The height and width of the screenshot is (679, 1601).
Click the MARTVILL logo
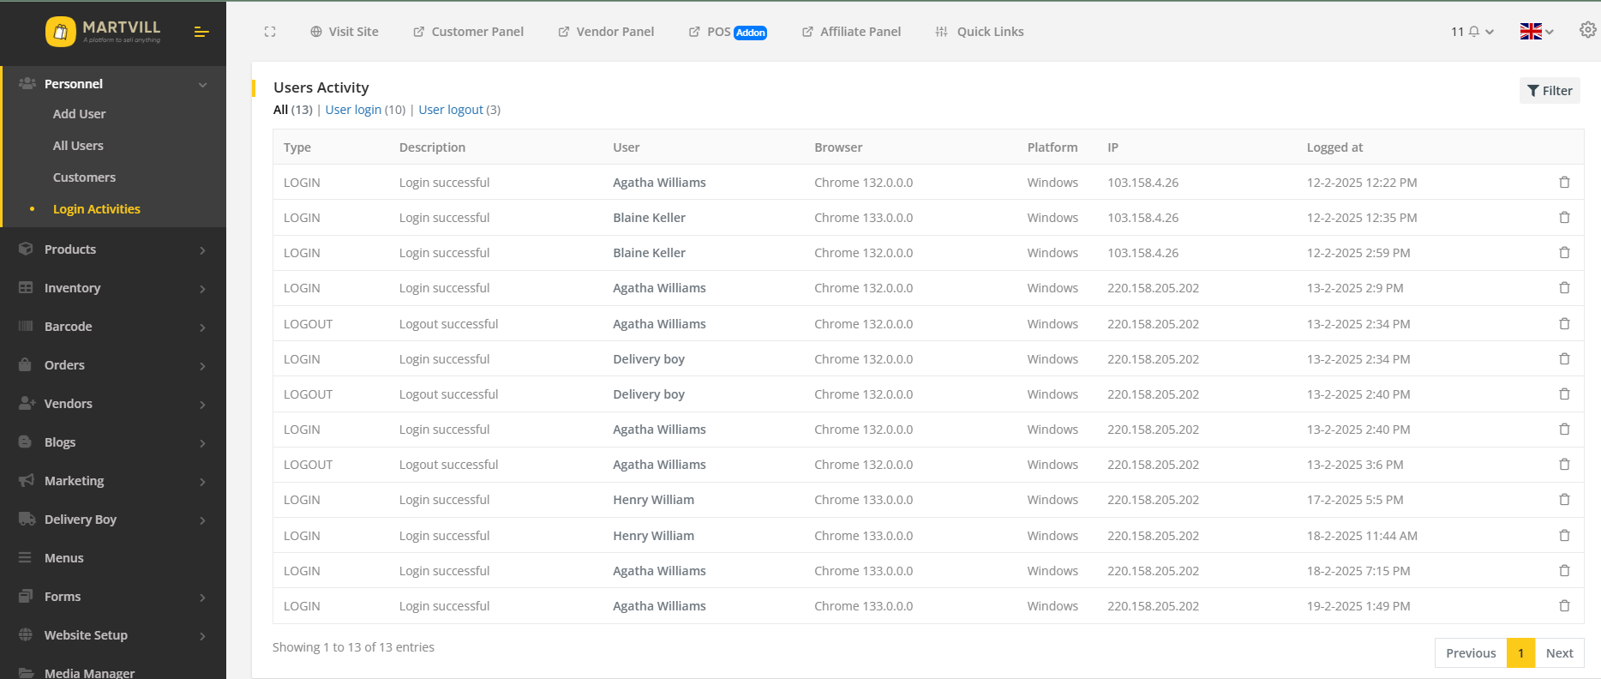click(x=103, y=32)
